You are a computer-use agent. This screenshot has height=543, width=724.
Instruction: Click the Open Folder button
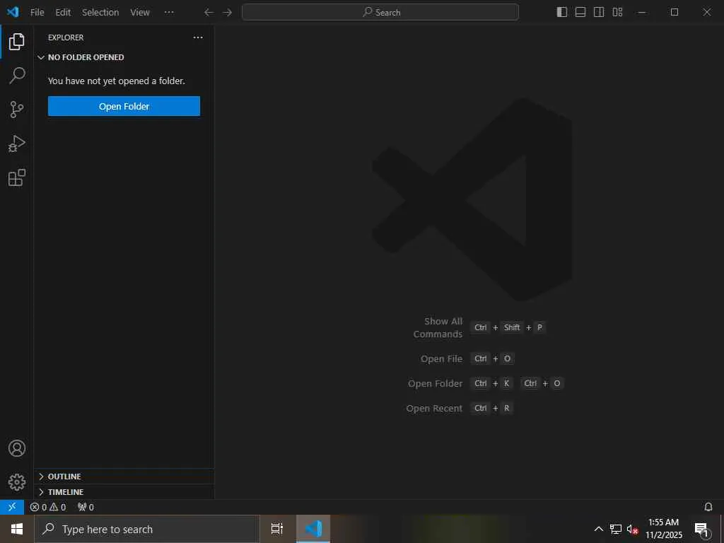tap(124, 106)
